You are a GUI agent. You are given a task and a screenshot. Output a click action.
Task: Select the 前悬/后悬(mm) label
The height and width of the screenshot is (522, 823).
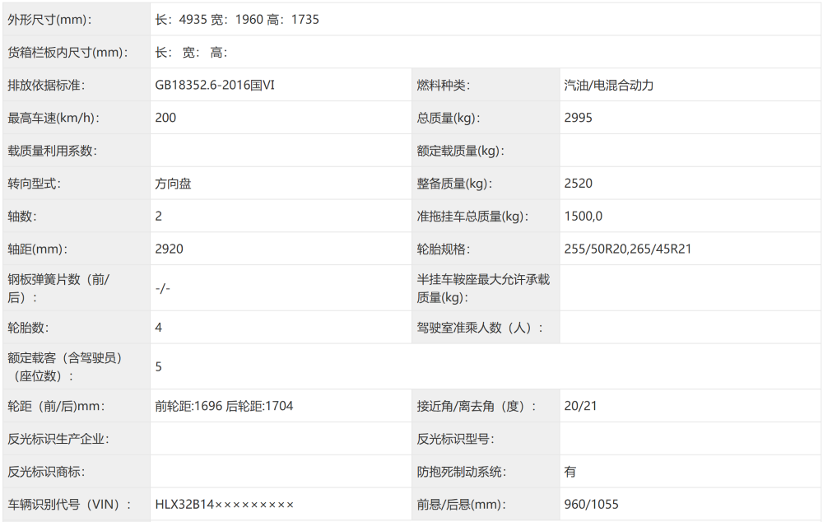[462, 504]
